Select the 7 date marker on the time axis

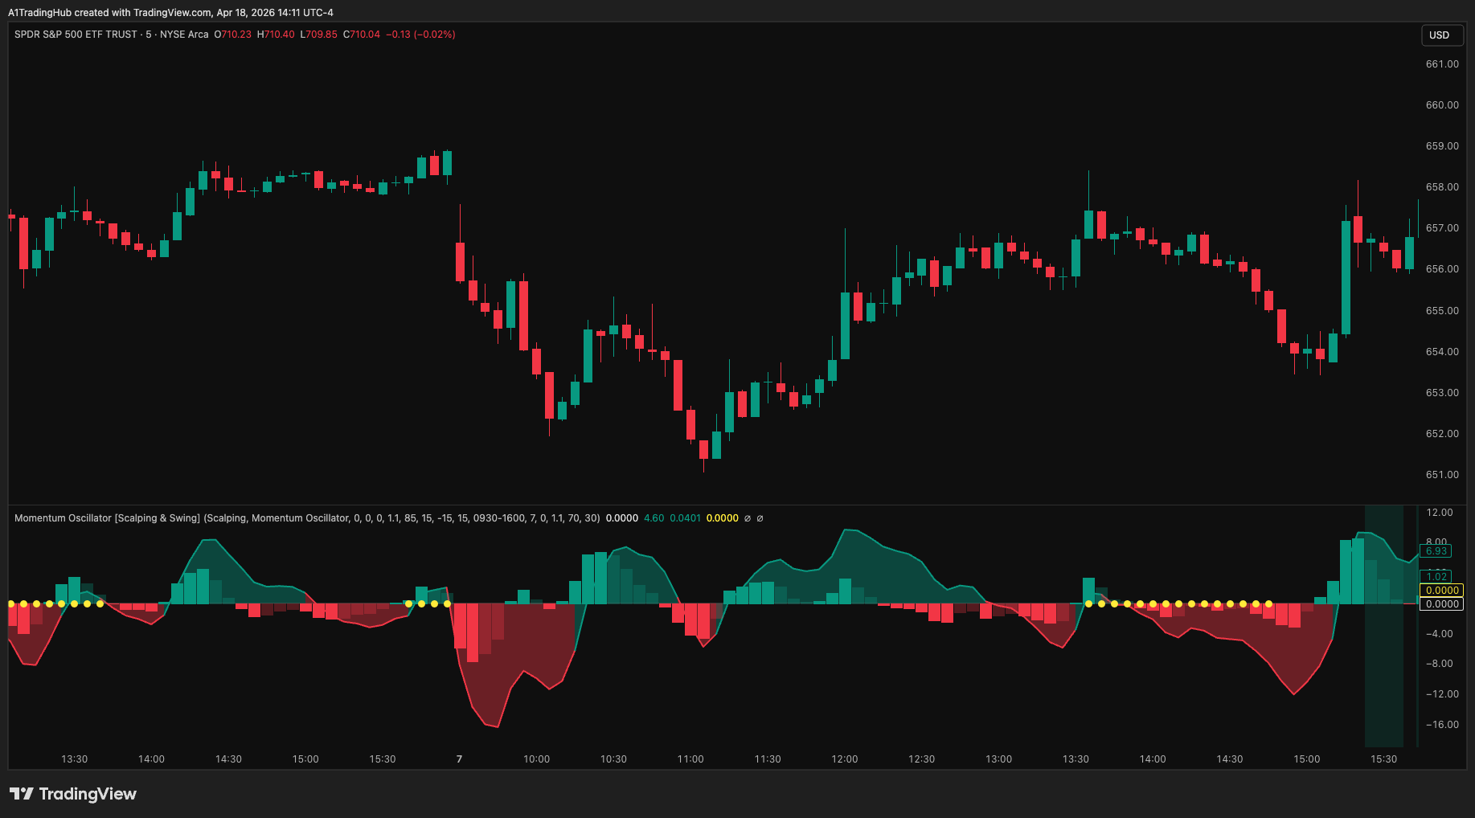(459, 758)
